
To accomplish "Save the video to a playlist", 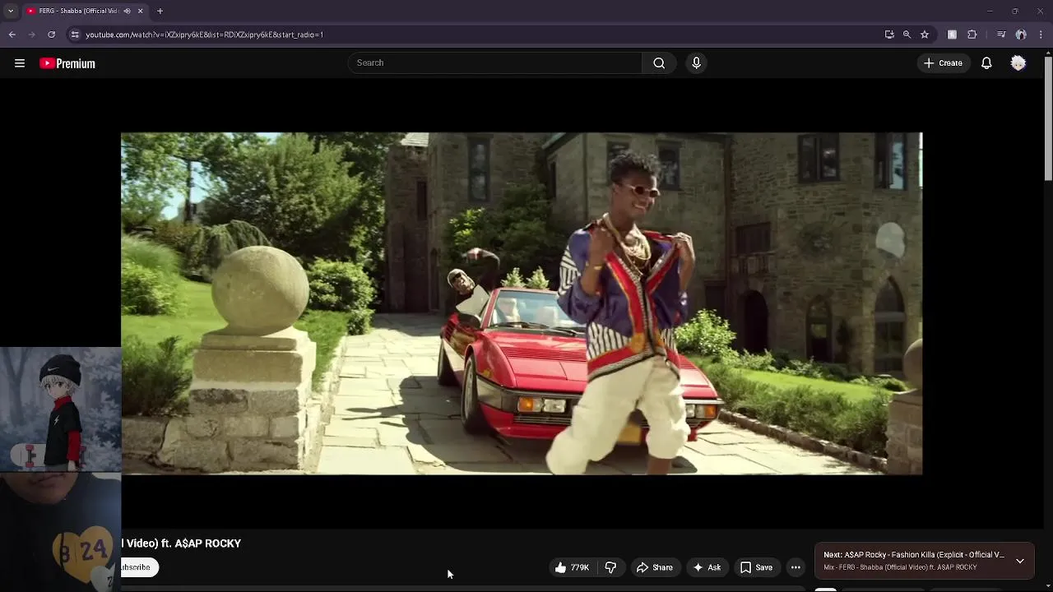I will pos(756,567).
